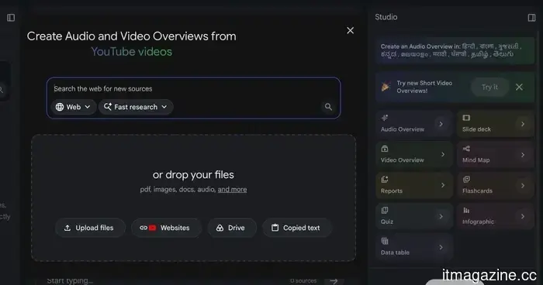The image size is (543, 285).
Task: Expand Reports options chevron
Action: click(443, 185)
